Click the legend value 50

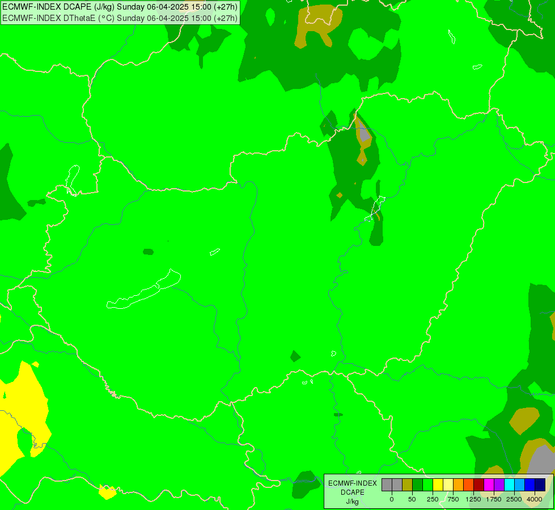click(412, 499)
